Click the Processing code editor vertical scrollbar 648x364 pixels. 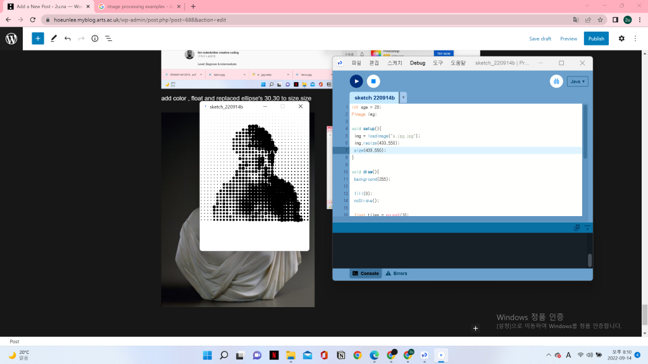(585, 132)
